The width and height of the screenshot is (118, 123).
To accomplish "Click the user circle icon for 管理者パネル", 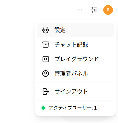I will 46,74.
